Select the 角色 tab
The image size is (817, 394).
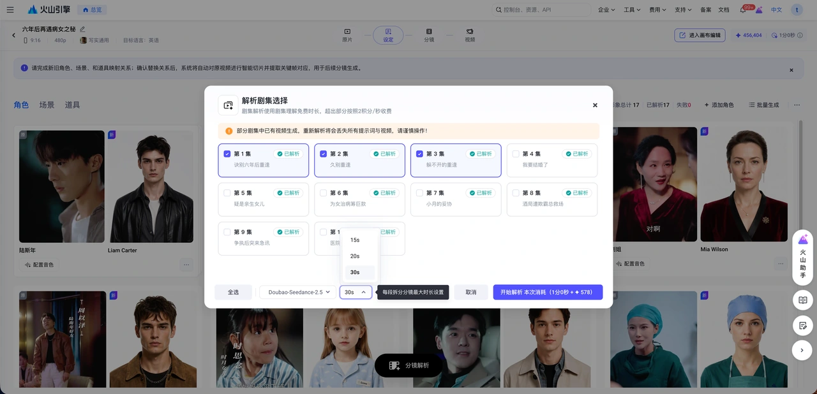tap(21, 105)
